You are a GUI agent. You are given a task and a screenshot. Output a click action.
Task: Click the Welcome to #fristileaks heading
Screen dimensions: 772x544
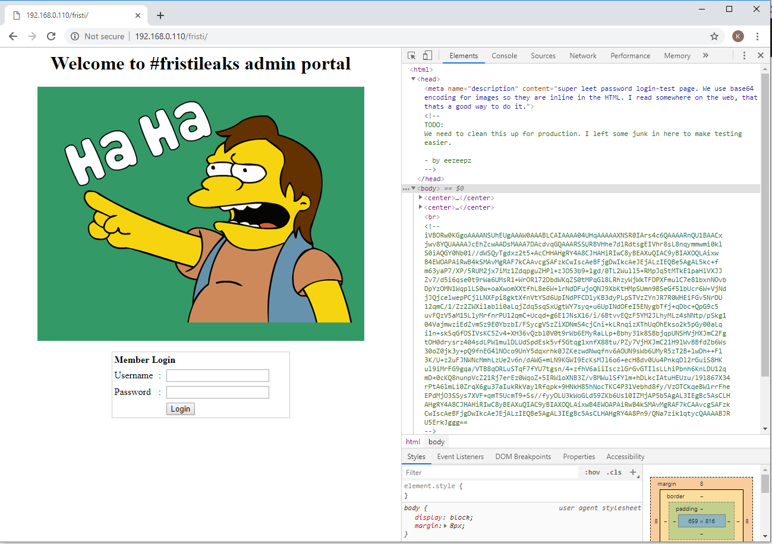[x=201, y=63]
